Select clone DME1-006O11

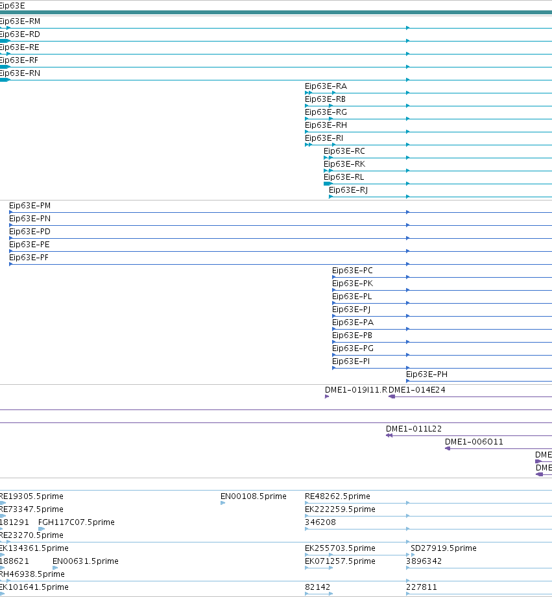click(x=474, y=442)
